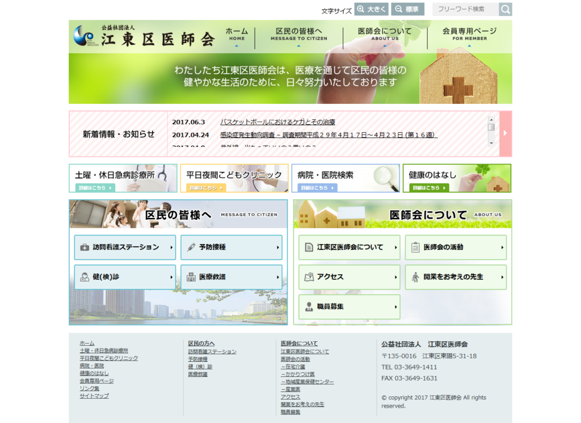Click the 江東区医師会 logo

(145, 37)
